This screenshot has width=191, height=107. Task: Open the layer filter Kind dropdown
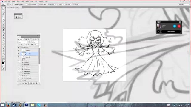(21, 39)
